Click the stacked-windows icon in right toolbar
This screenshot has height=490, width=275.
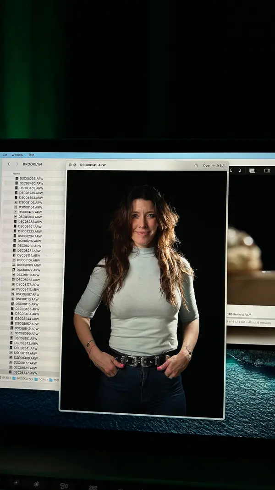(252, 170)
